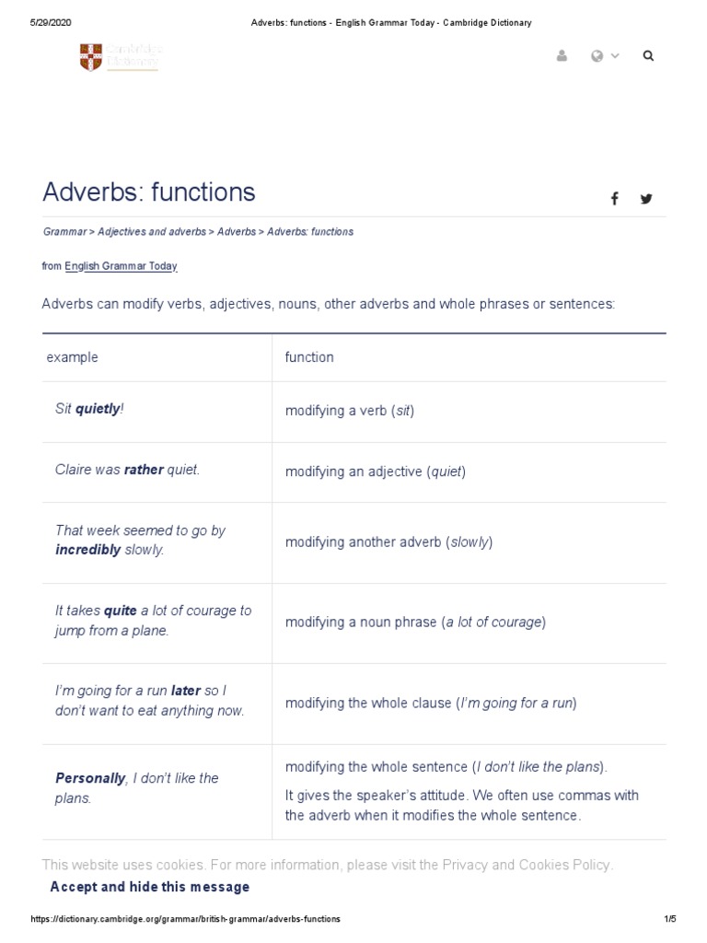Image resolution: width=707 pixels, height=943 pixels.
Task: Select the 'Sit quietly!' example cell
Action: [89, 409]
